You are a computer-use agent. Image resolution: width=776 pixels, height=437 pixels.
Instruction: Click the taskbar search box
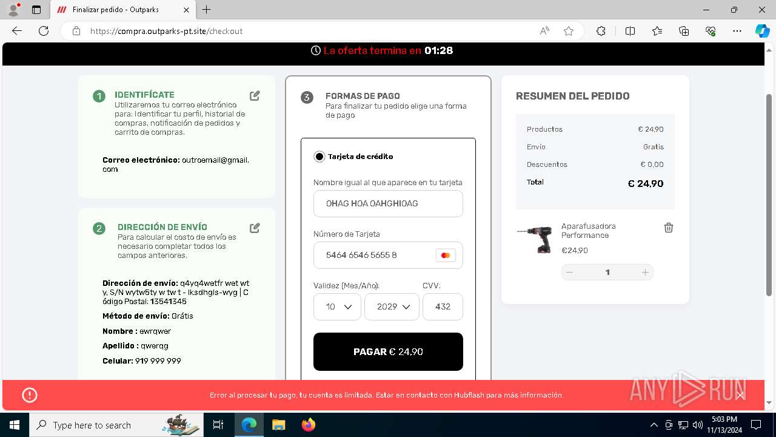tap(116, 425)
